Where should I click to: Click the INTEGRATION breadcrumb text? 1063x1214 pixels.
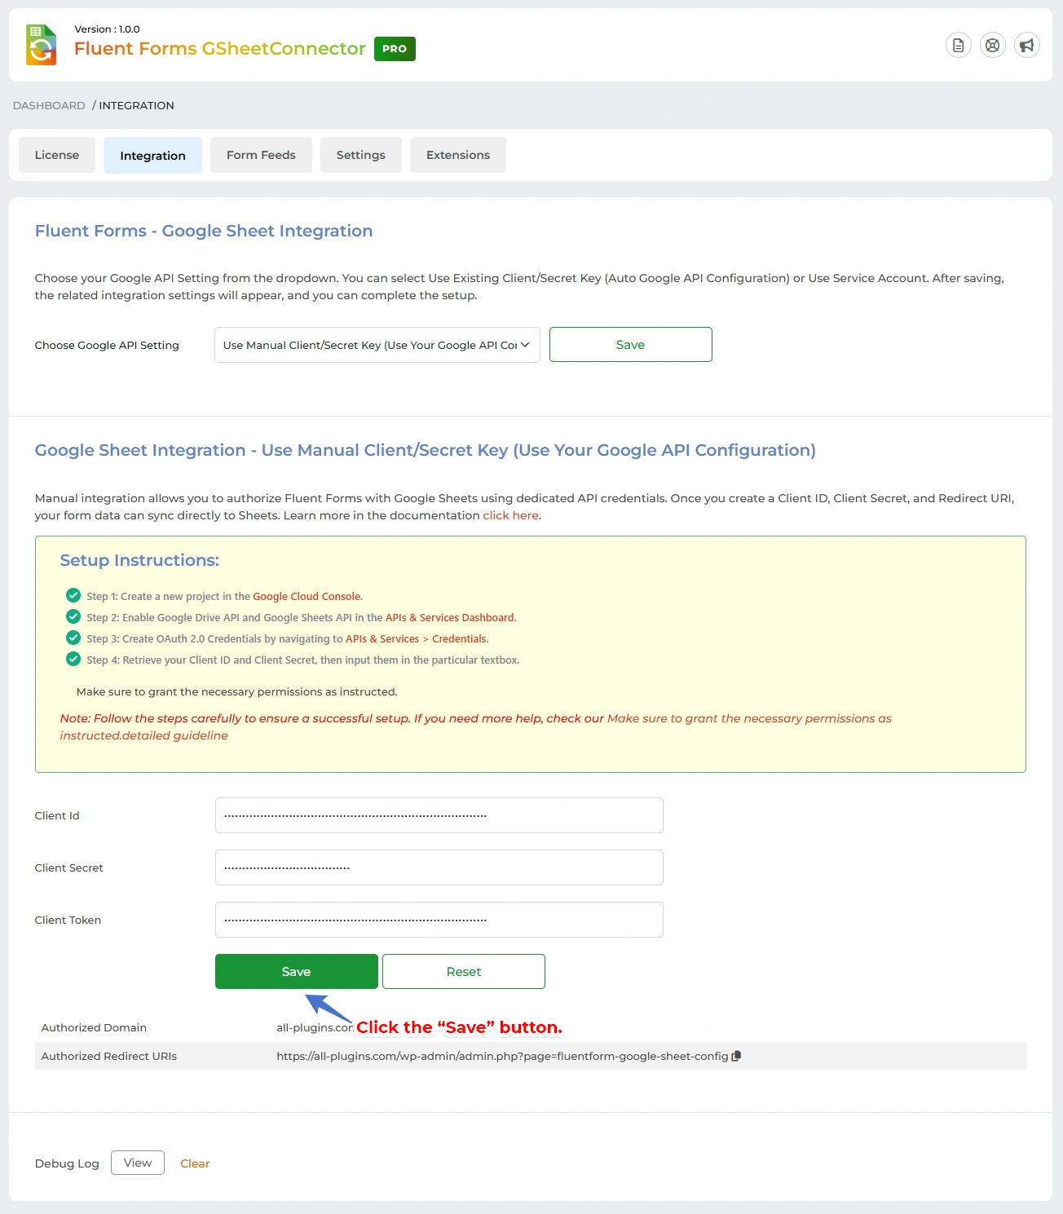pos(136,105)
